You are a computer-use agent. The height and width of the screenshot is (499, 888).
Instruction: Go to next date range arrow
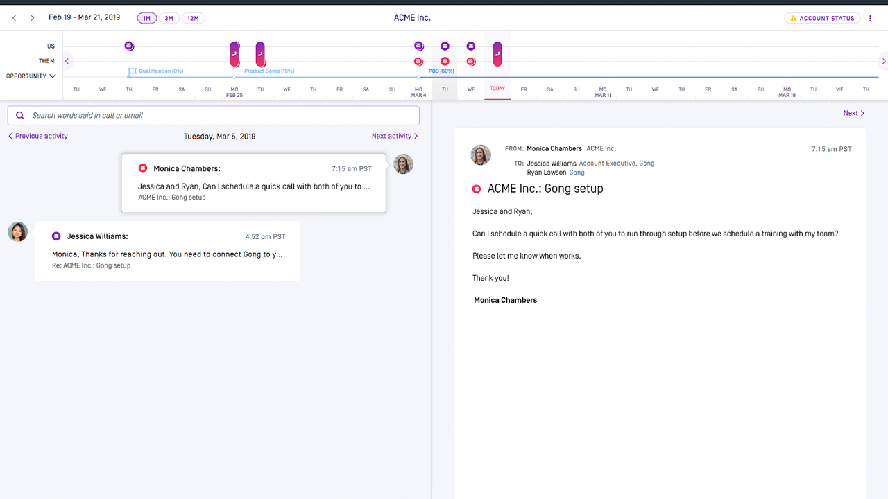pos(32,18)
